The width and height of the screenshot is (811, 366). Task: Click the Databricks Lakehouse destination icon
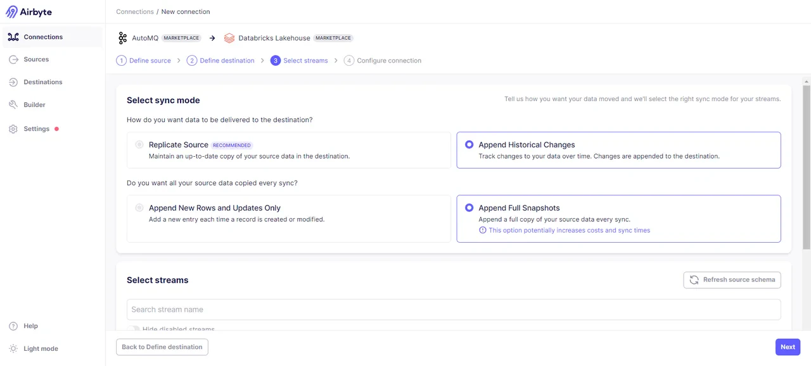[x=229, y=38]
